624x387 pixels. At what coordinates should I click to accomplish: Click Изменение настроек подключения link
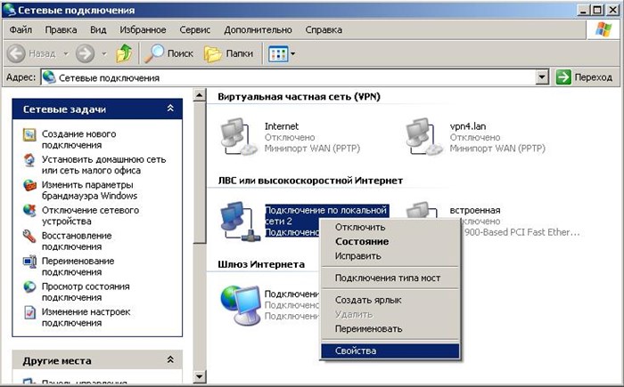[x=86, y=318]
